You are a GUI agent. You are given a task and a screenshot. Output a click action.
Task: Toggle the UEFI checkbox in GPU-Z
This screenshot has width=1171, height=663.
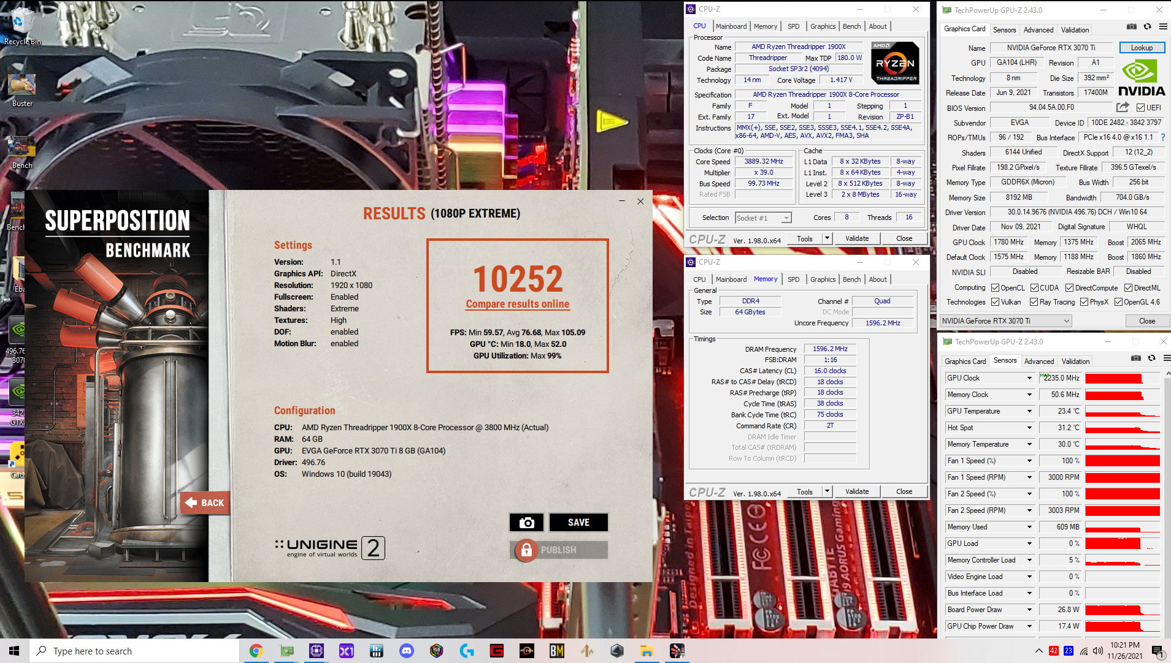(1140, 108)
